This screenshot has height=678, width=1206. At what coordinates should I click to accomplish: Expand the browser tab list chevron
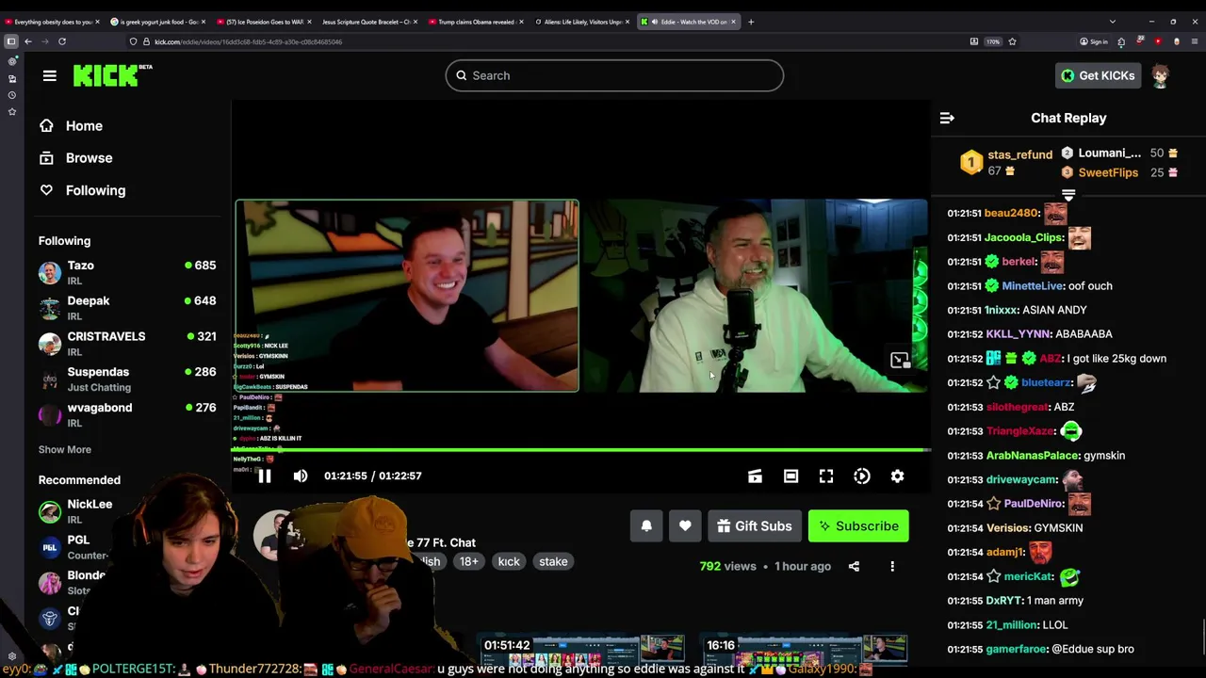(x=1112, y=22)
